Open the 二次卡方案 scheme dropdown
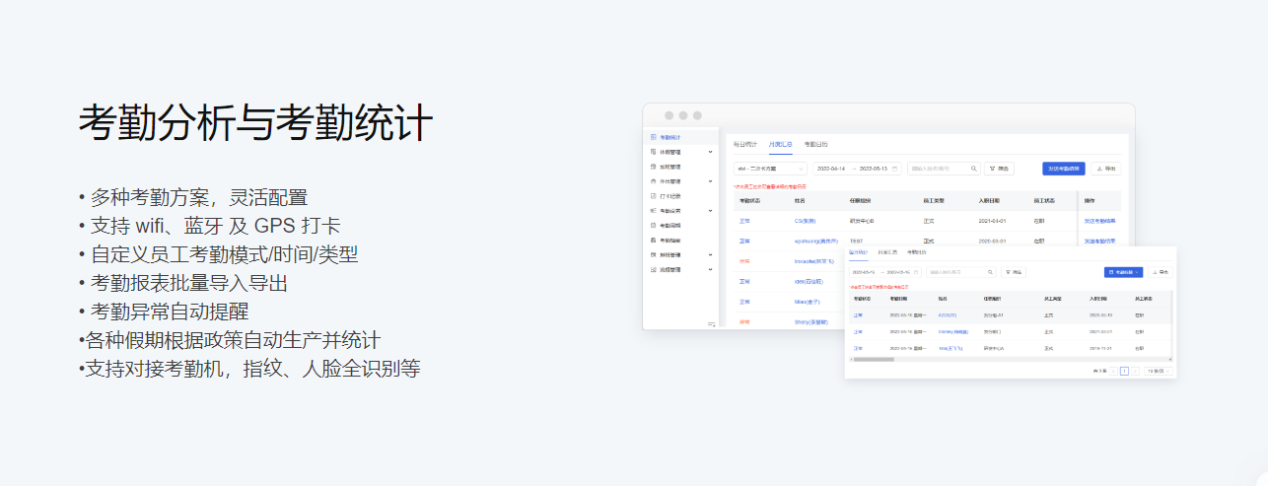The height and width of the screenshot is (486, 1268). pyautogui.click(x=770, y=169)
